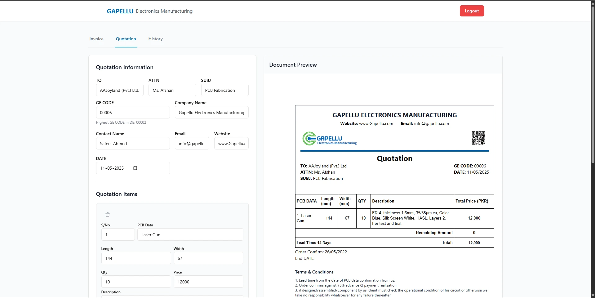This screenshot has width=595, height=298.
Task: Click the Gapellu logo in document preview
Action: [330, 139]
